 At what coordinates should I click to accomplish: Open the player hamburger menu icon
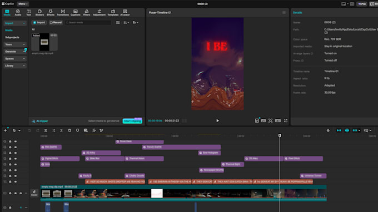click(284, 13)
